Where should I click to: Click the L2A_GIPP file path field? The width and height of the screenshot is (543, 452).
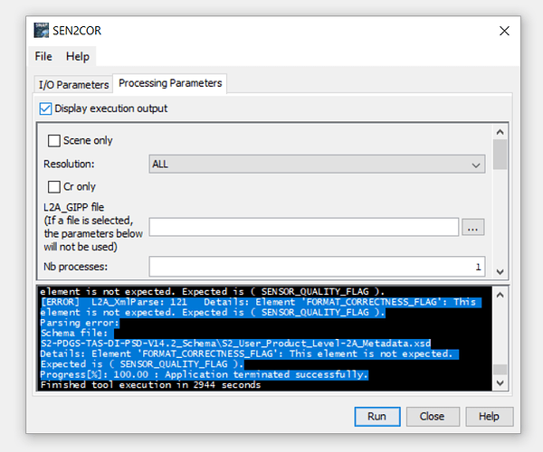304,227
